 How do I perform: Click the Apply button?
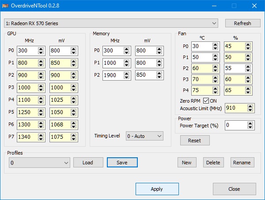(x=157, y=189)
